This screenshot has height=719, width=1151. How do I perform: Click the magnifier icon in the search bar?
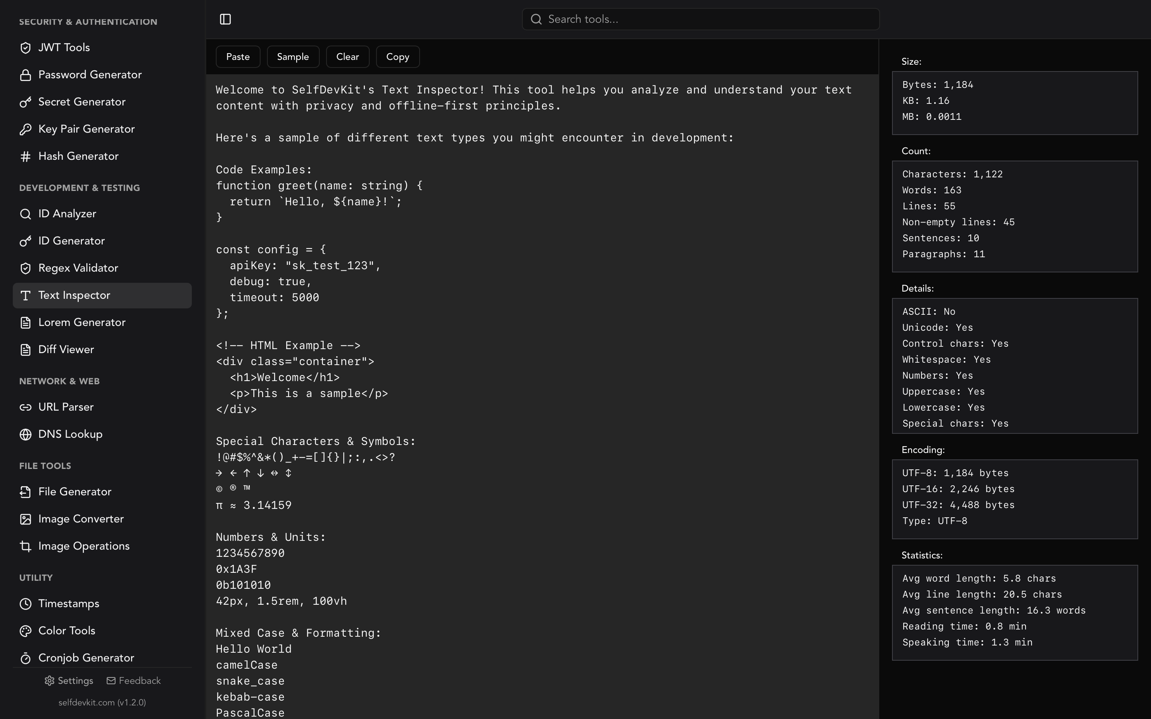point(536,19)
